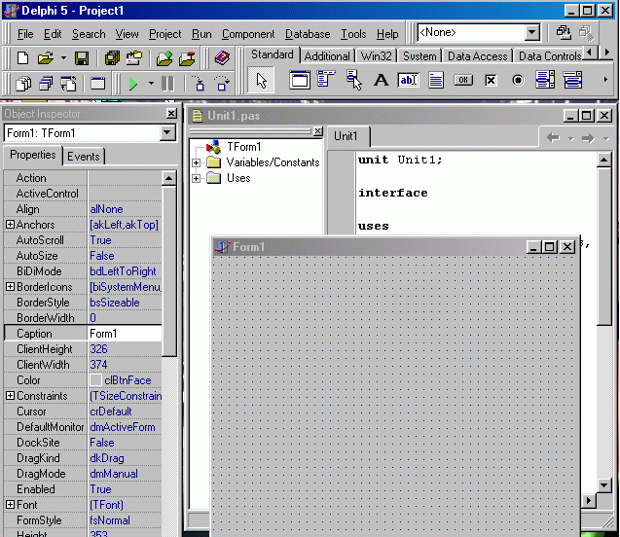Open the Database menu

click(308, 34)
